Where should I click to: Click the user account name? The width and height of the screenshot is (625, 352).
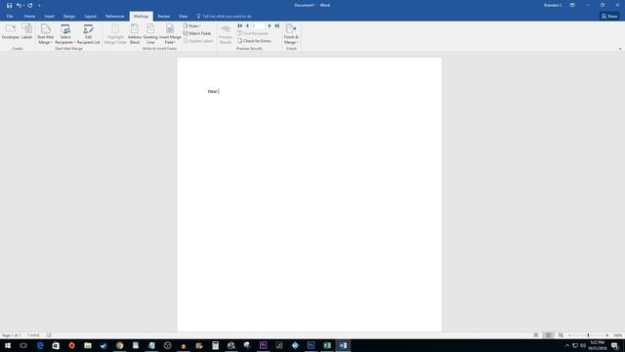point(553,5)
